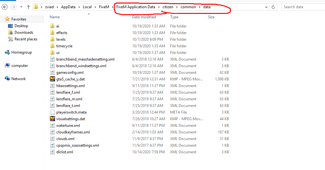Select the zviad breadcrumb segment
The image size is (325, 170).
pyautogui.click(x=49, y=7)
